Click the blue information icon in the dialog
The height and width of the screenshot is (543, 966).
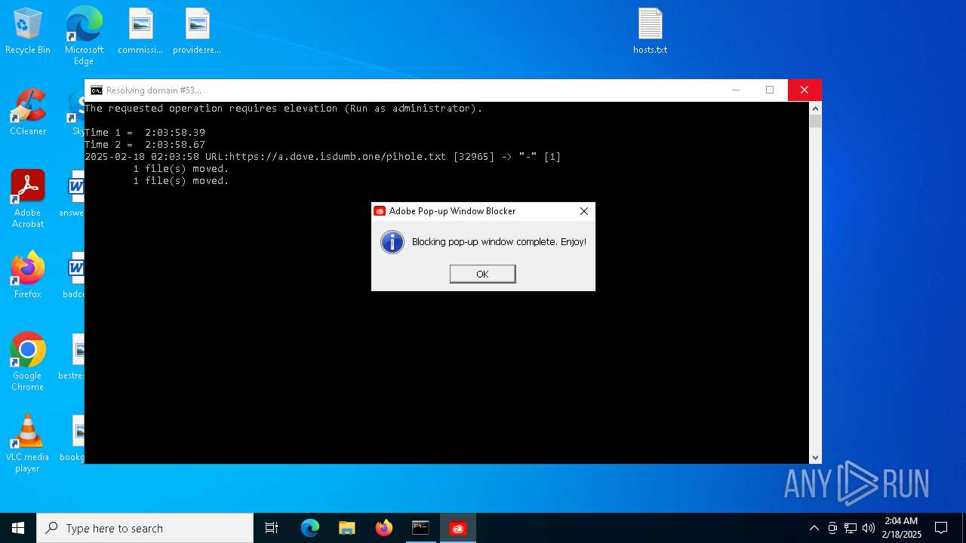click(x=392, y=241)
